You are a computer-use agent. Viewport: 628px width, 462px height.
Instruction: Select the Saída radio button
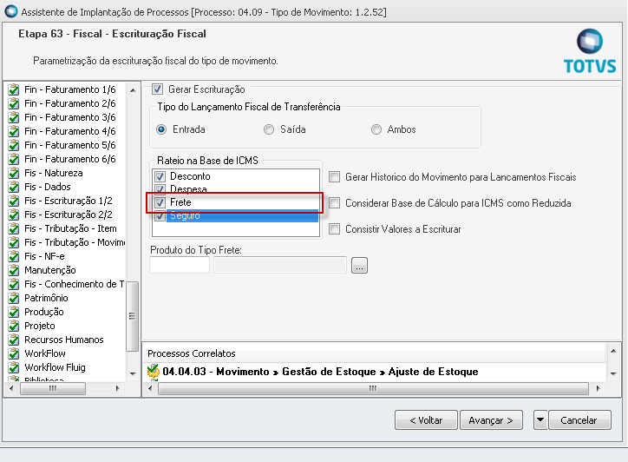(x=269, y=129)
